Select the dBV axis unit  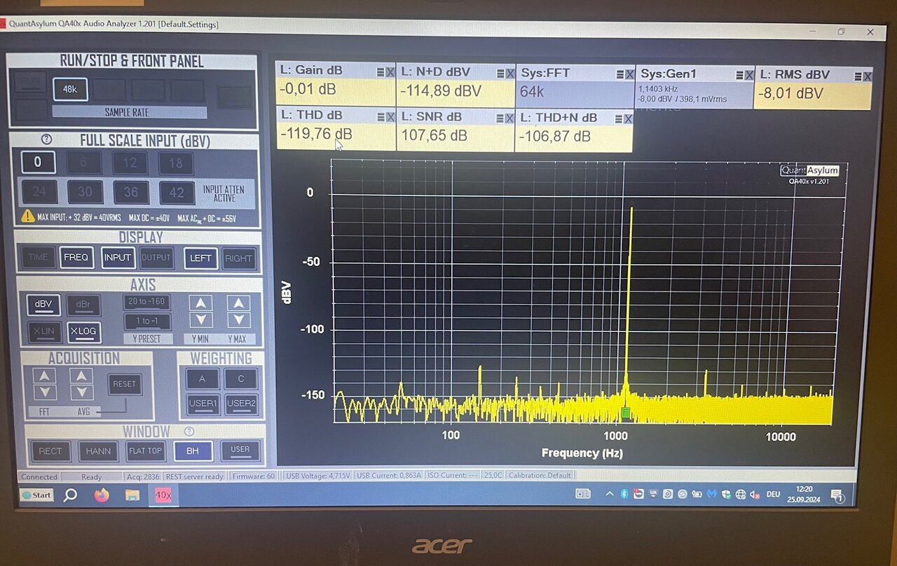click(43, 305)
